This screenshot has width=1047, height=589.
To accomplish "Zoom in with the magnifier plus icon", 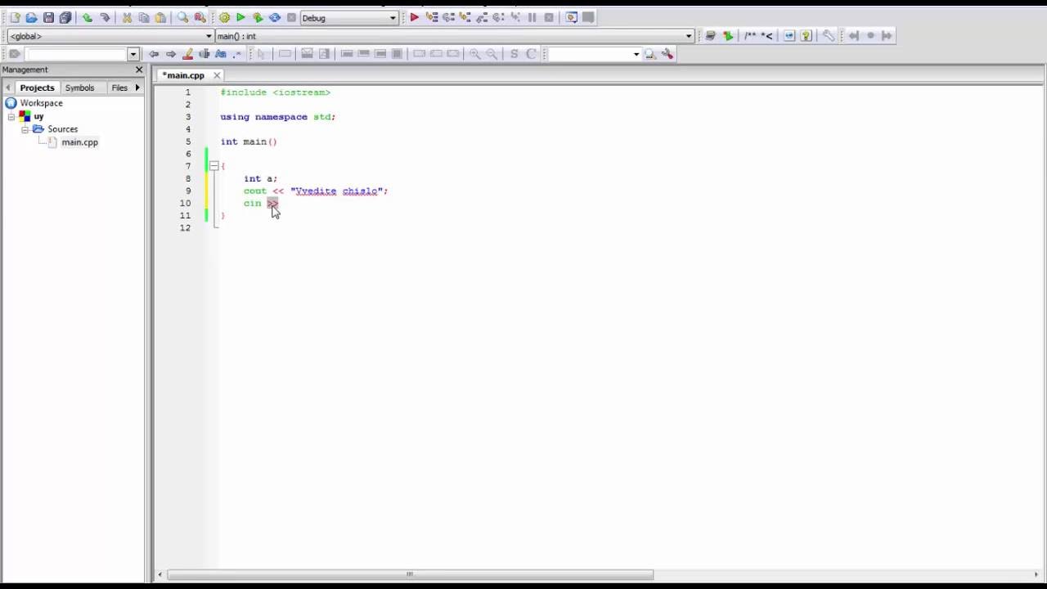I will (x=474, y=54).
